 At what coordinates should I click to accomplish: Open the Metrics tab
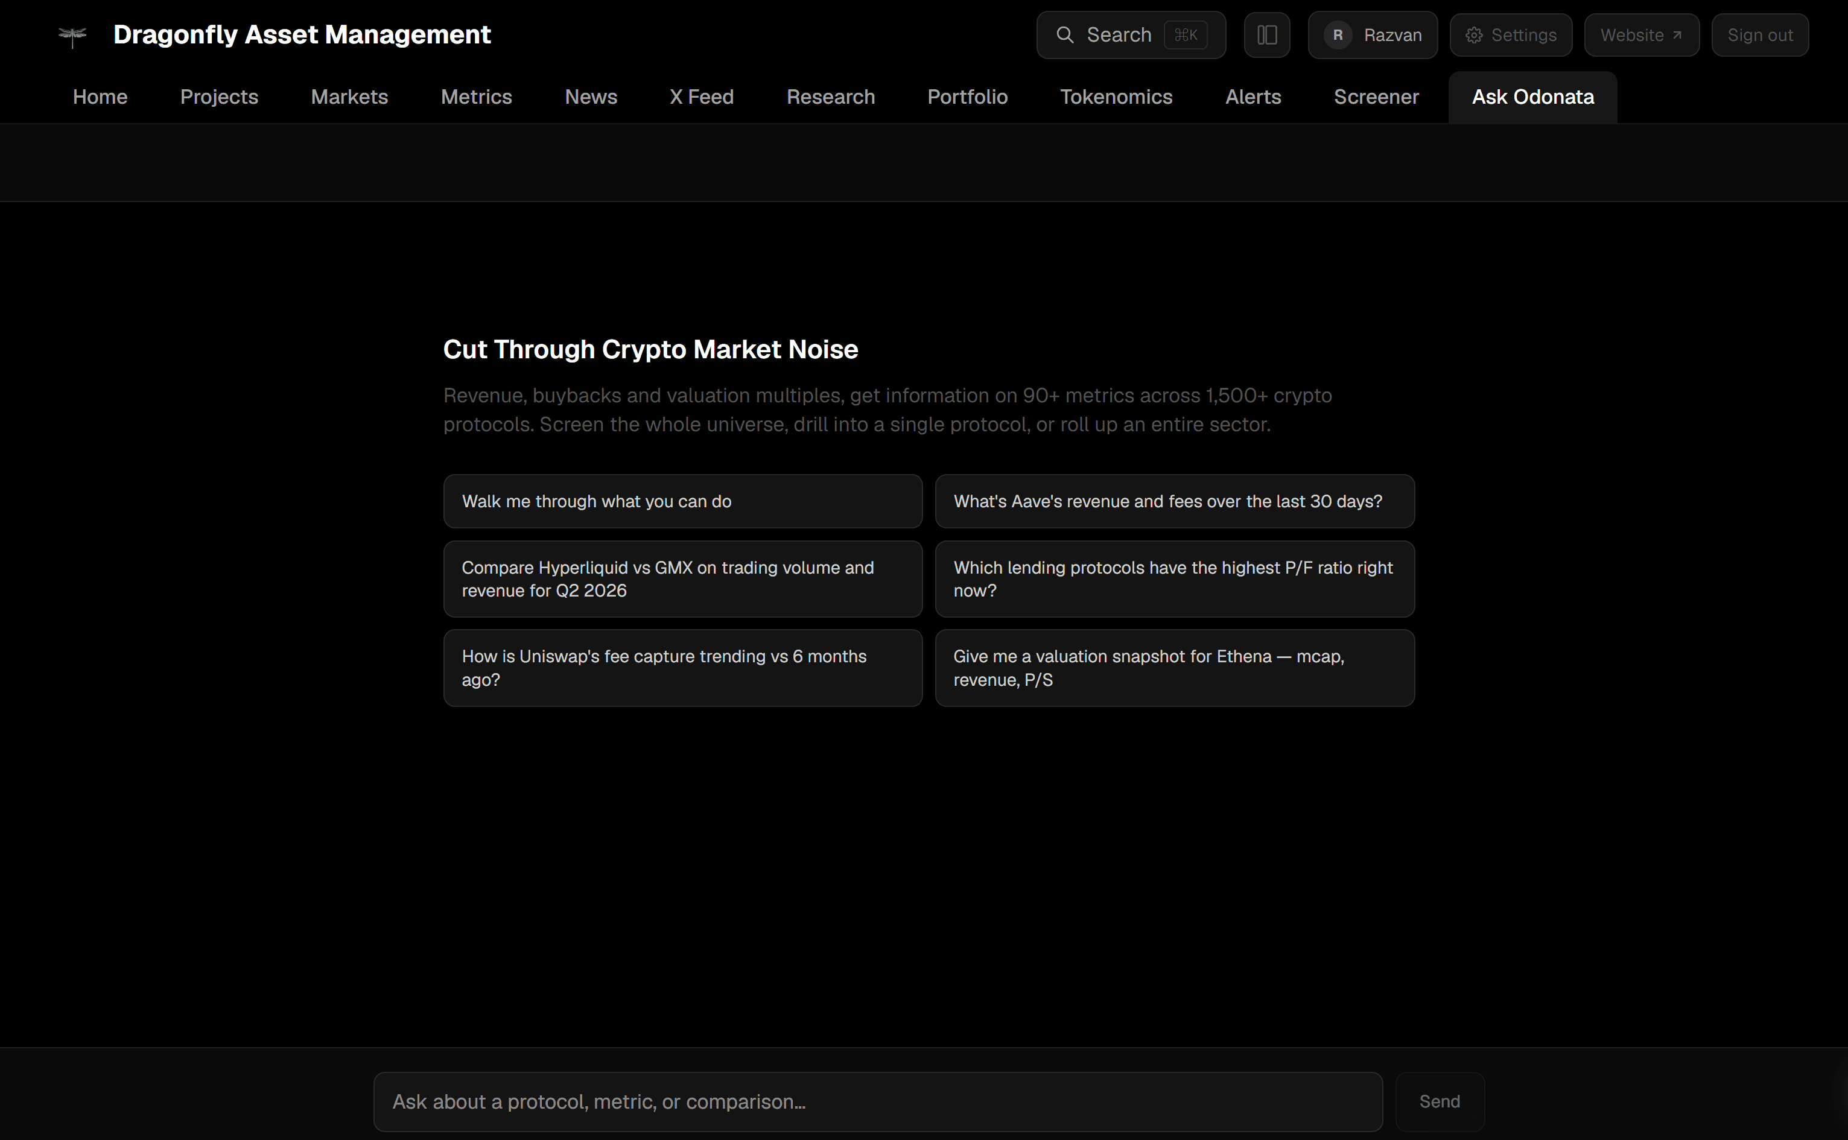pyautogui.click(x=477, y=97)
